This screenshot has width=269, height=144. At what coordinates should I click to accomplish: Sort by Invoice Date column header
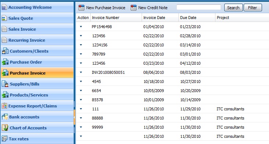coord(160,18)
